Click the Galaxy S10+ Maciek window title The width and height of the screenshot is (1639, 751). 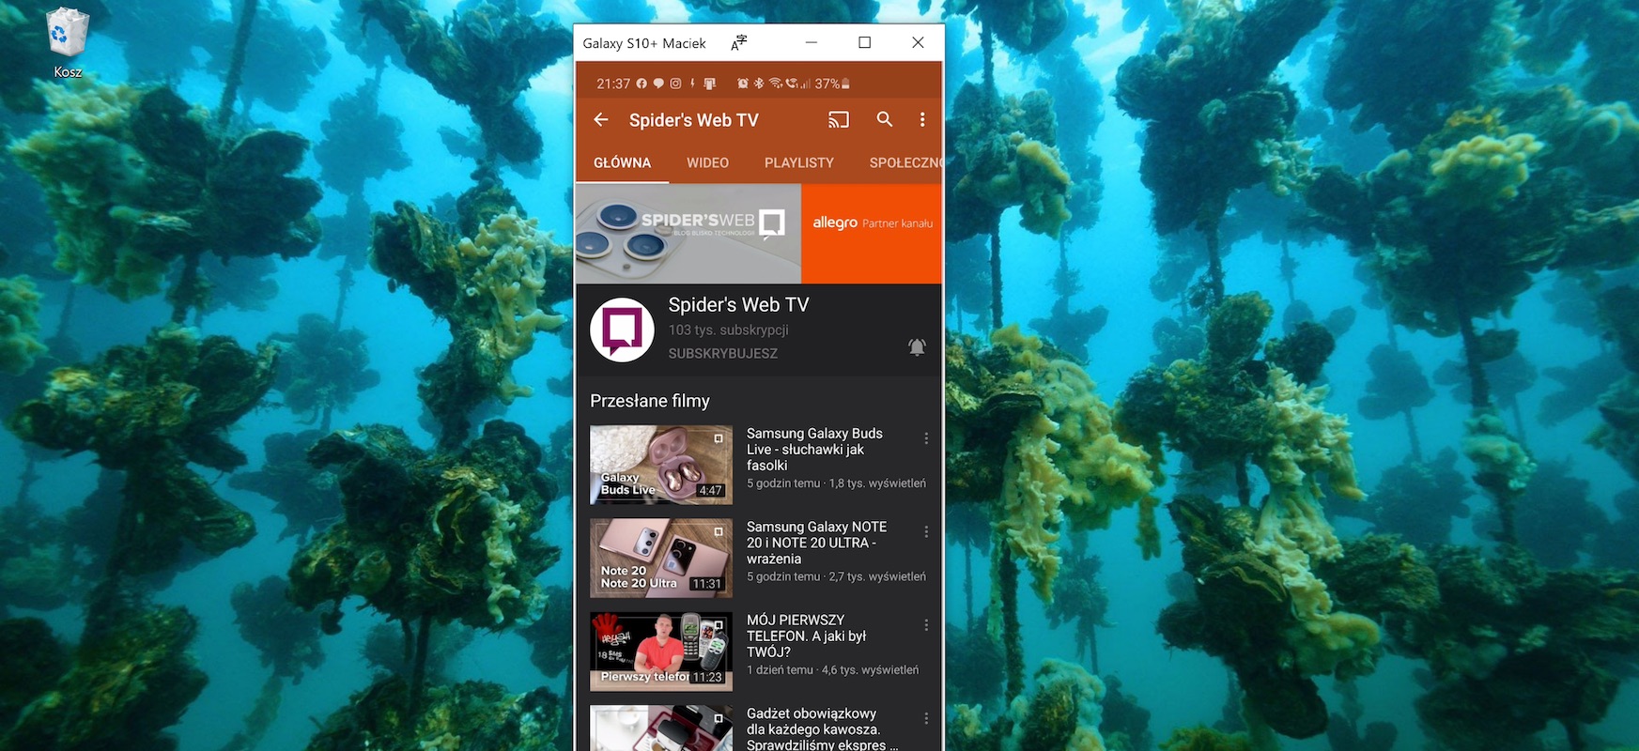coord(644,43)
